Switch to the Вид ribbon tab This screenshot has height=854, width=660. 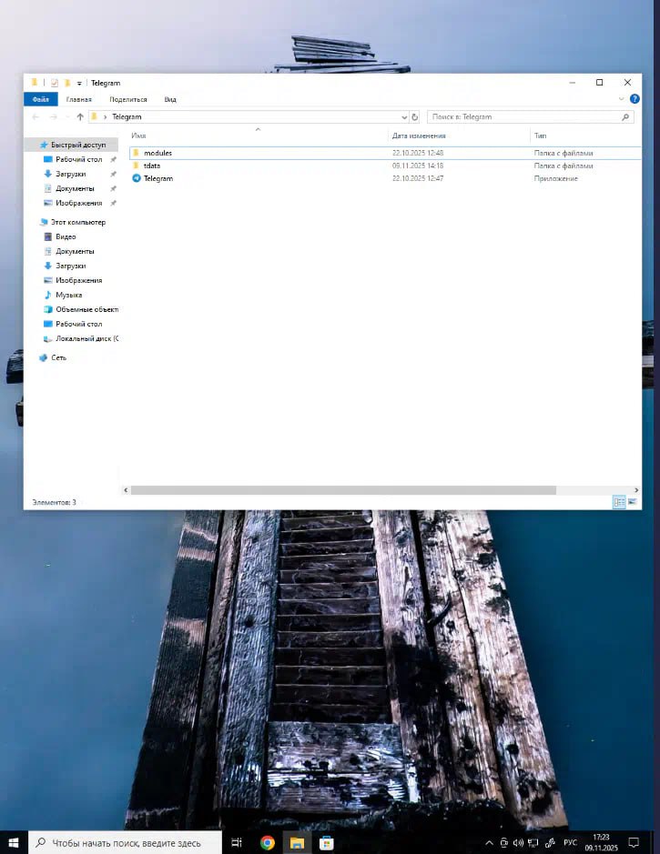point(170,99)
